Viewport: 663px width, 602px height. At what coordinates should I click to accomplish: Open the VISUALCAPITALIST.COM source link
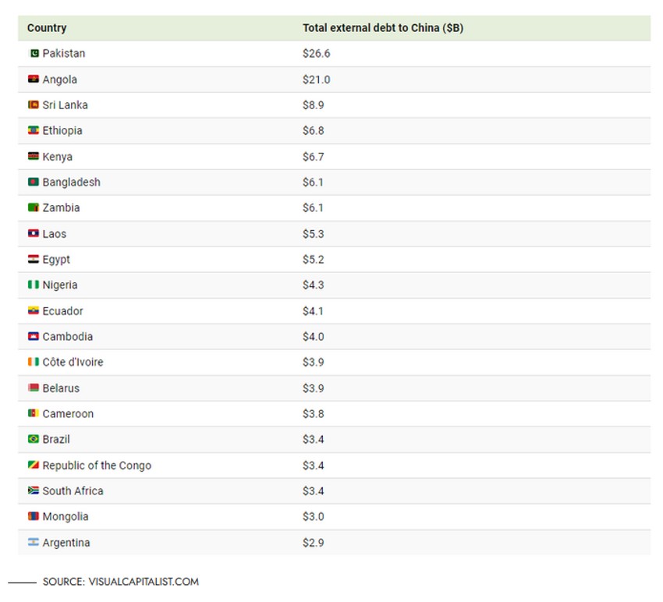144,582
